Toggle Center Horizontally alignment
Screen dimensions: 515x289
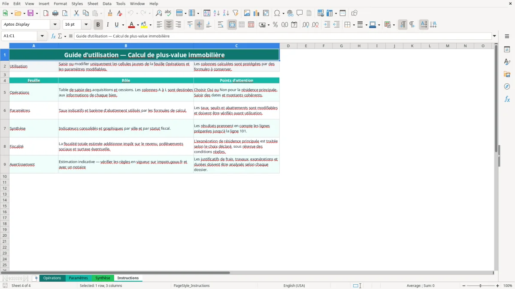pyautogui.click(x=169, y=25)
